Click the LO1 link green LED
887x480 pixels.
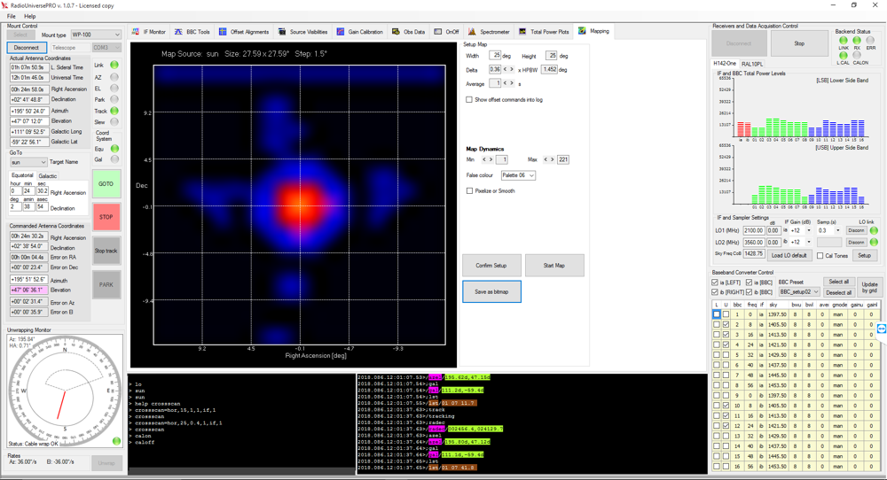coord(874,230)
